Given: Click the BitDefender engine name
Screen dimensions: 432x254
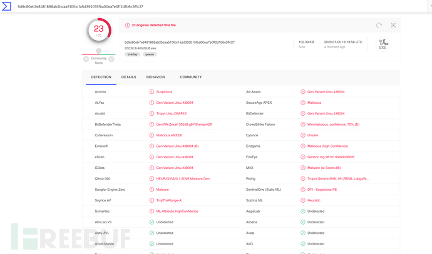Looking at the screenshot, I should coord(255,113).
